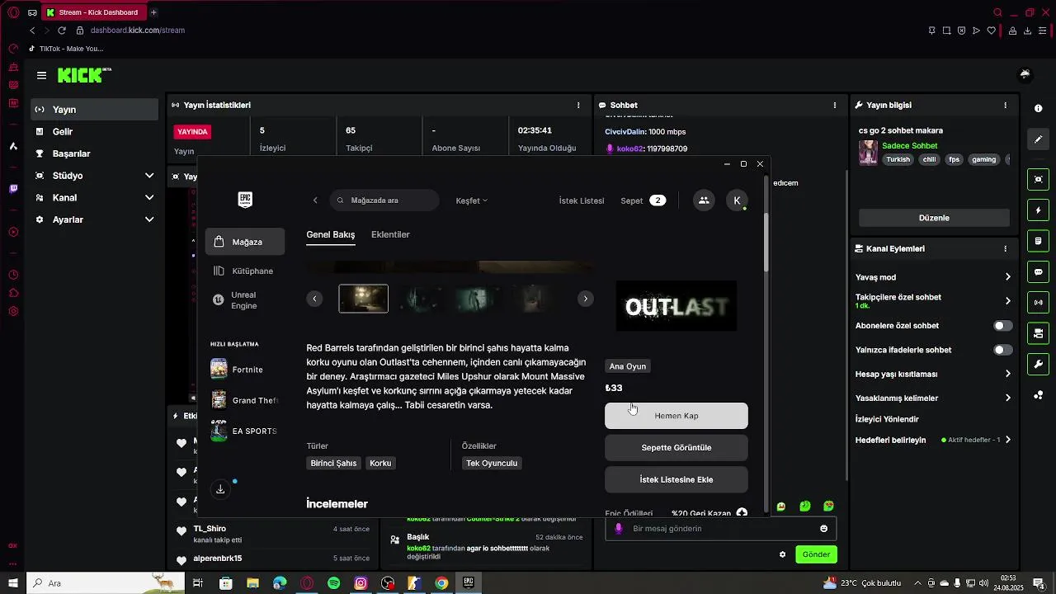Show next Outlast screenshots with right arrow
This screenshot has width=1056, height=594.
pyautogui.click(x=586, y=299)
